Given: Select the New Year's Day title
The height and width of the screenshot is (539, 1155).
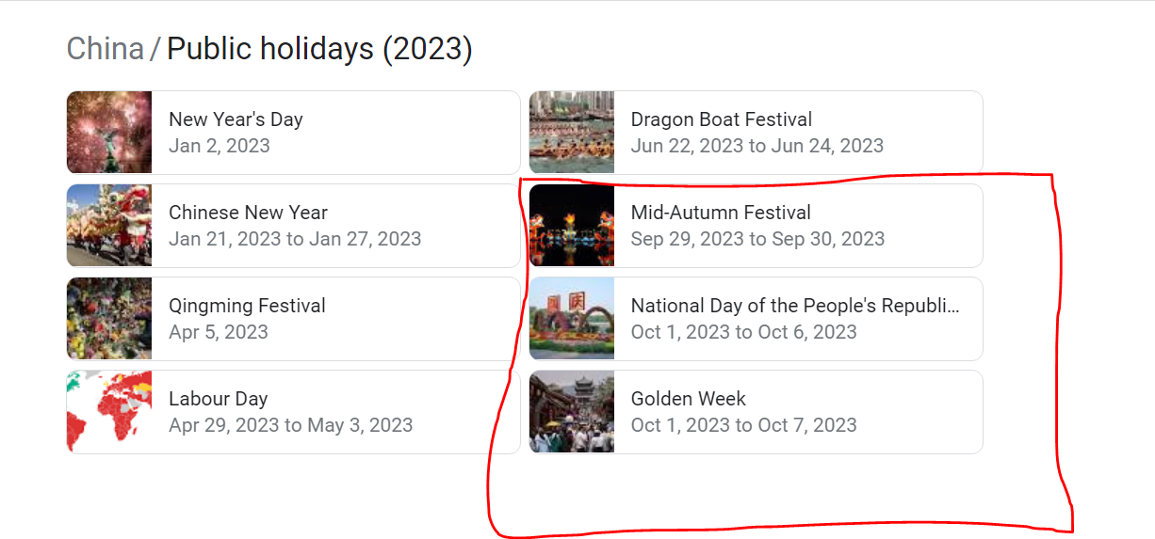Looking at the screenshot, I should (236, 119).
